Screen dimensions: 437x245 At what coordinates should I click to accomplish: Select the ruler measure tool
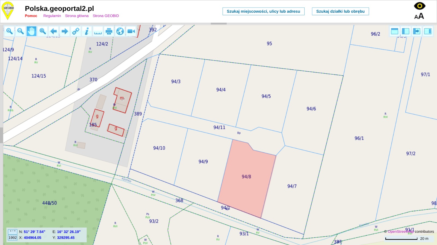tap(98, 31)
